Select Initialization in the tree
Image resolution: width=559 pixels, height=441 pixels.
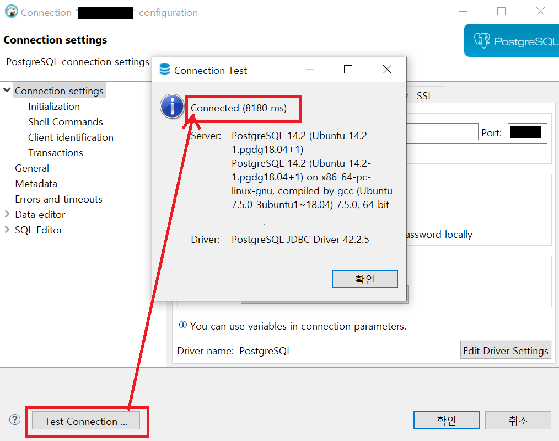click(54, 107)
